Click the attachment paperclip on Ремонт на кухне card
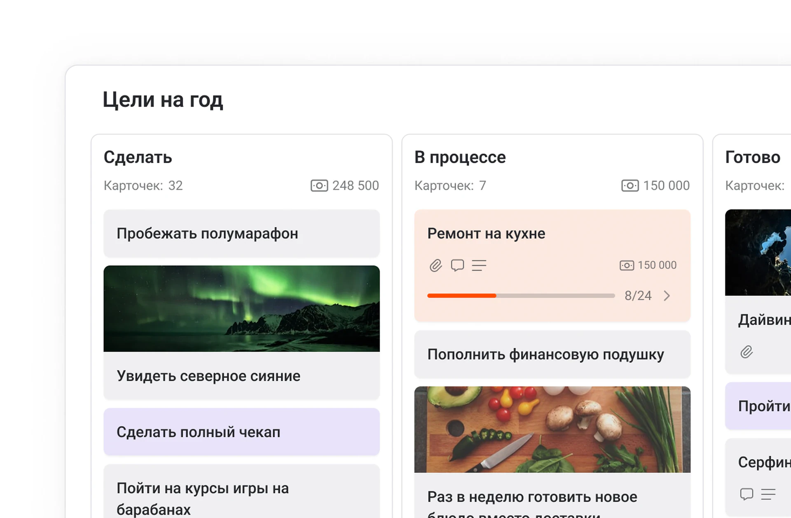 coord(435,265)
